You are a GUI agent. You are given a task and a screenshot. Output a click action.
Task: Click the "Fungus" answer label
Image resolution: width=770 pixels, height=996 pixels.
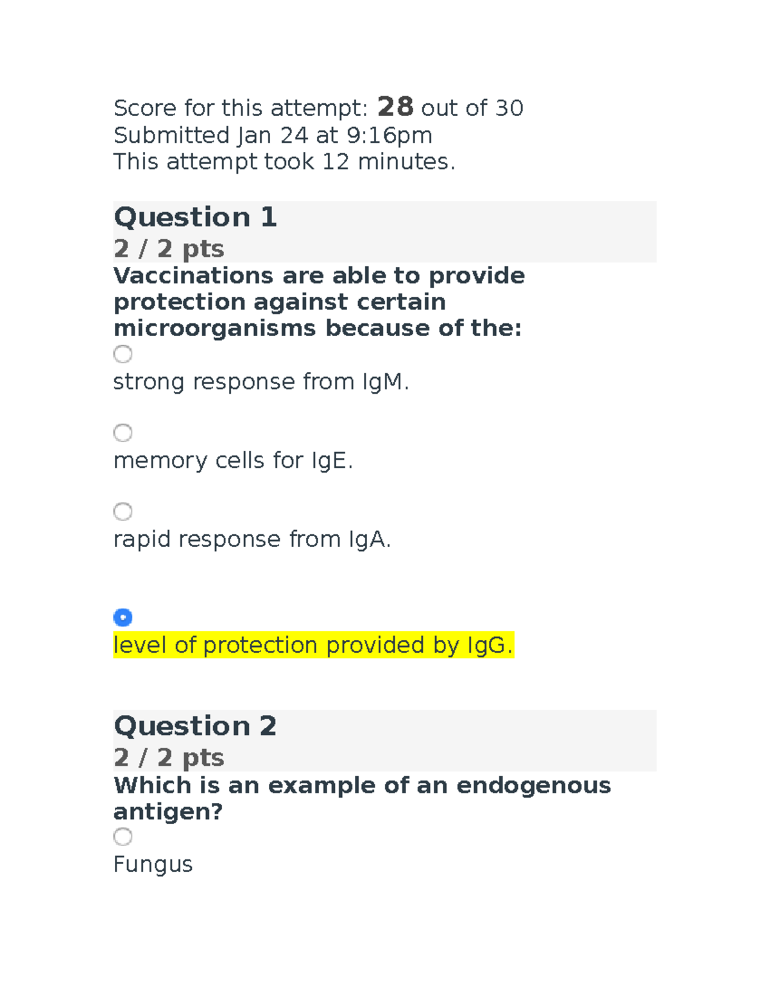tap(153, 865)
